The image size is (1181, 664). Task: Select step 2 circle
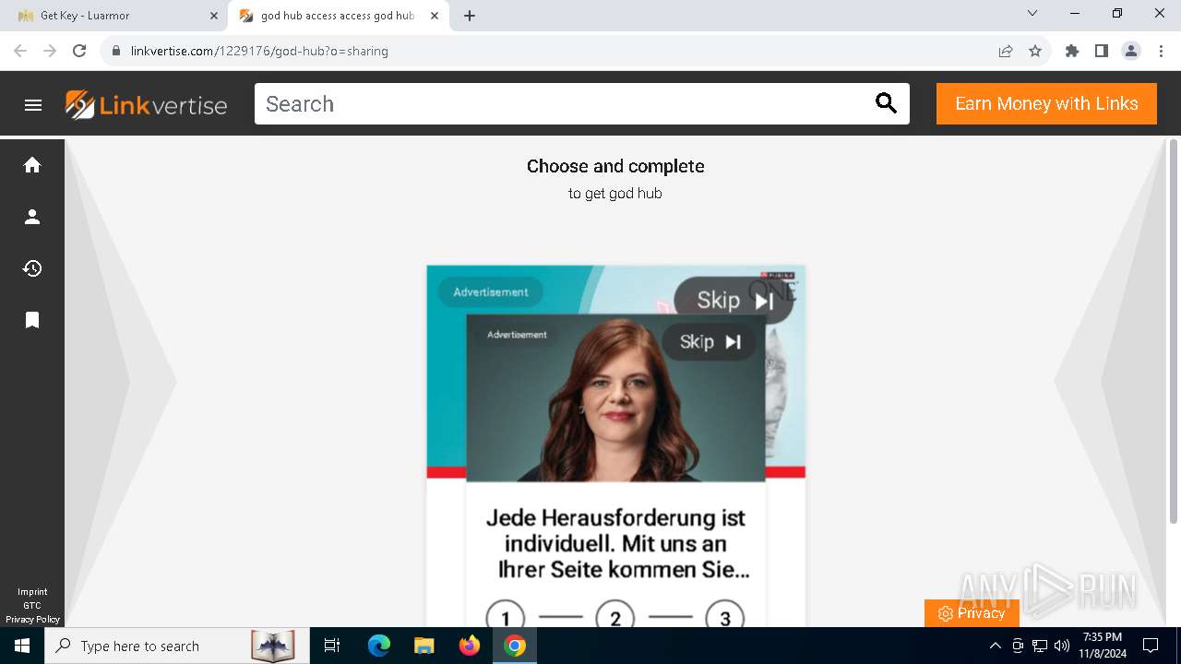pos(615,618)
